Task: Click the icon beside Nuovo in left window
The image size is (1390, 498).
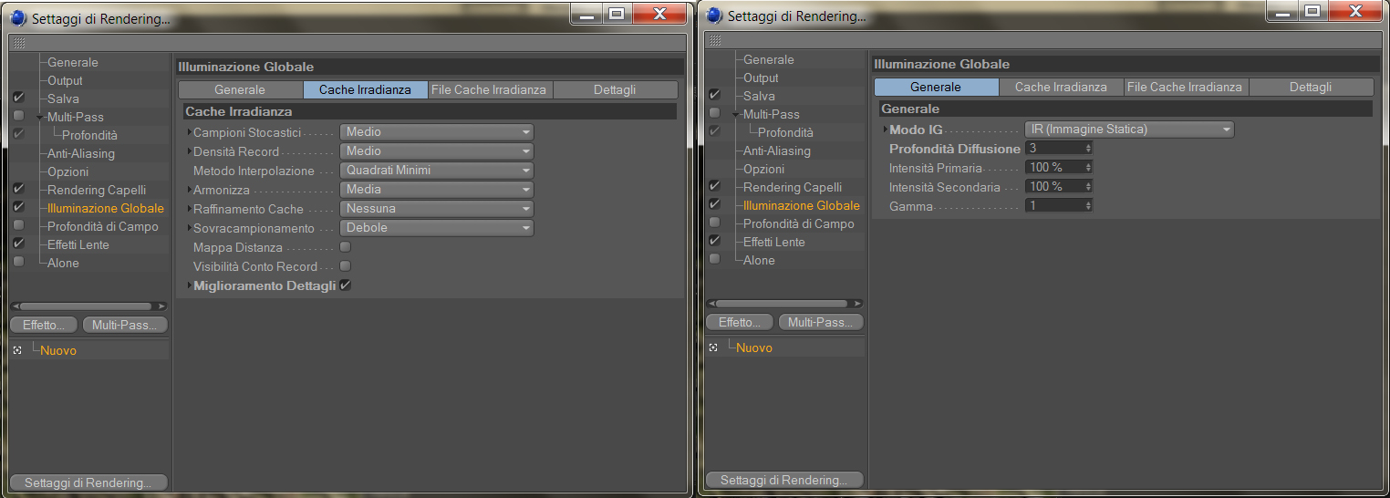Action: pos(17,350)
